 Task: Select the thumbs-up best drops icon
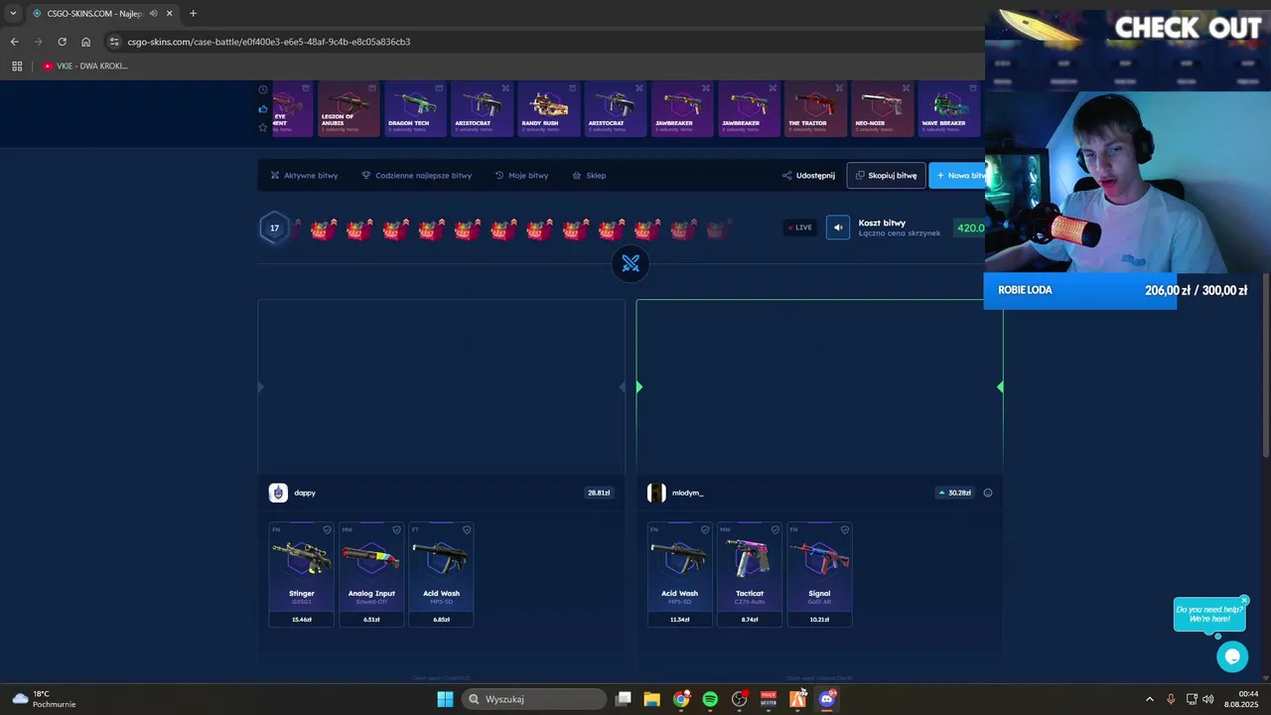point(263,109)
